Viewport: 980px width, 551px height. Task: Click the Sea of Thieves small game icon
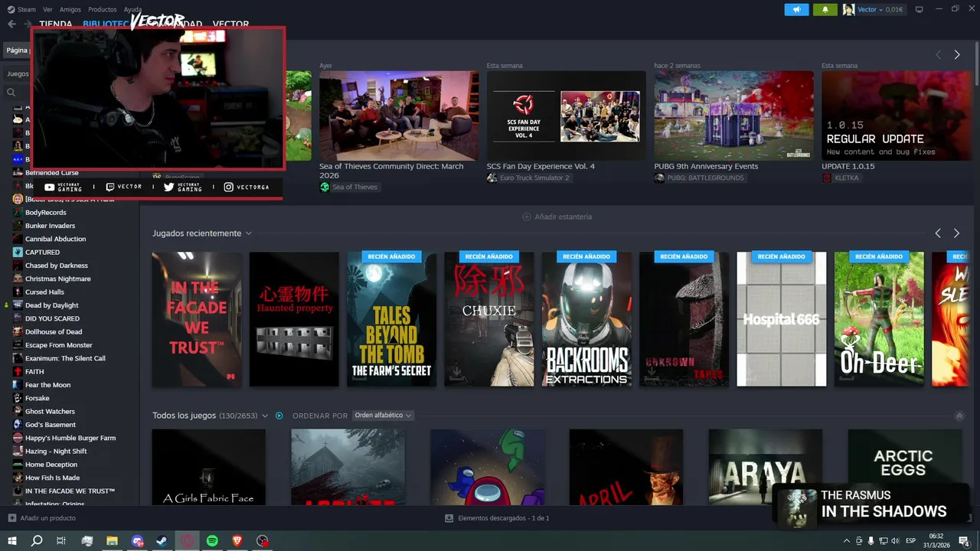point(325,187)
